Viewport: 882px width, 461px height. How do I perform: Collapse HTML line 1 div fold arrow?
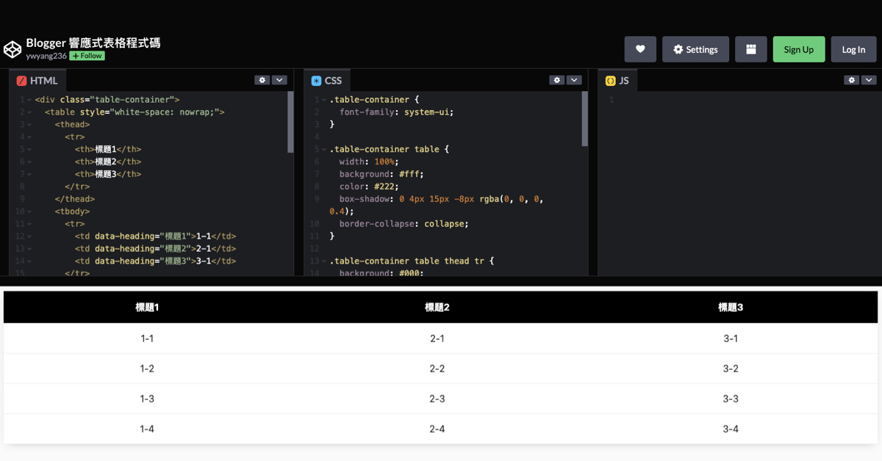tap(29, 100)
